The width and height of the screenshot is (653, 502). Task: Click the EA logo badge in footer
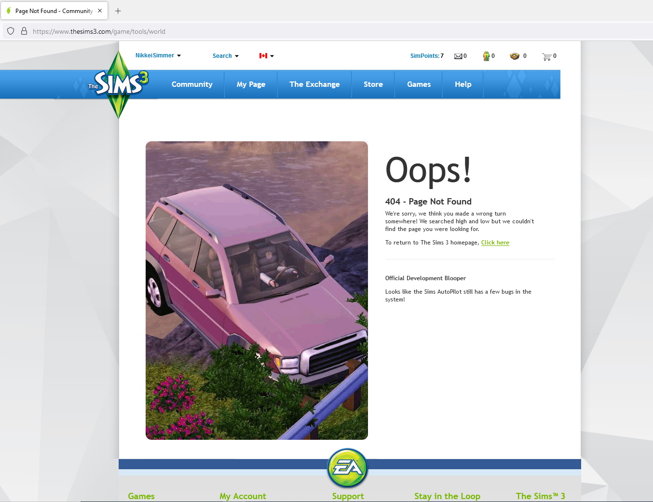coord(347,468)
